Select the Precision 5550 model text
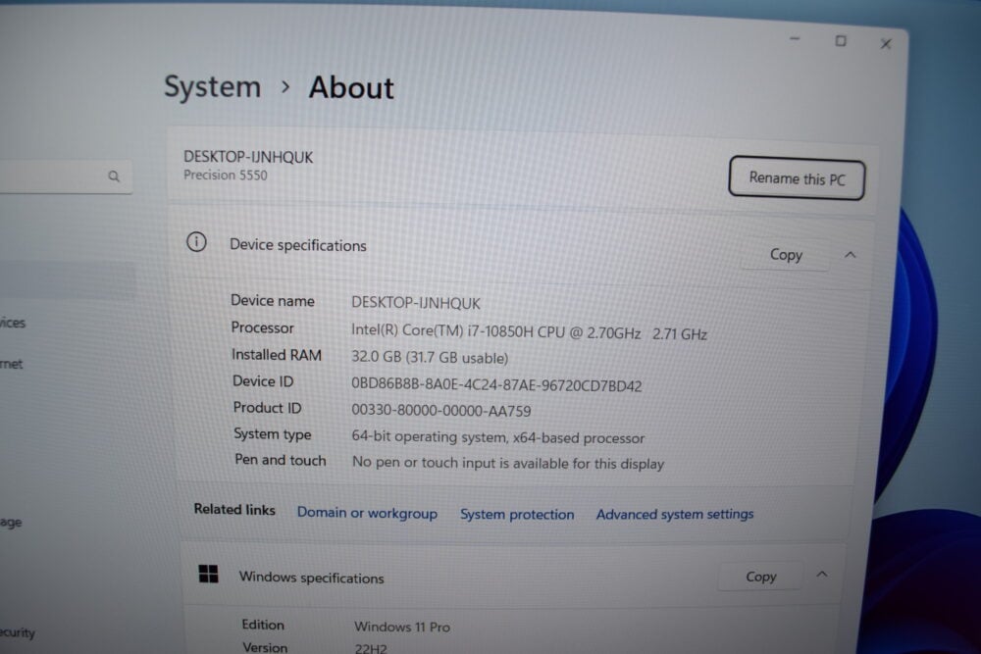Image resolution: width=981 pixels, height=654 pixels. 226,176
